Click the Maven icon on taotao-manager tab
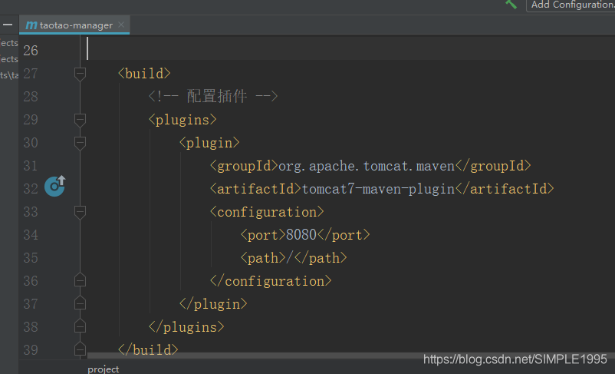Screen dimensions: 615x374 [31, 25]
